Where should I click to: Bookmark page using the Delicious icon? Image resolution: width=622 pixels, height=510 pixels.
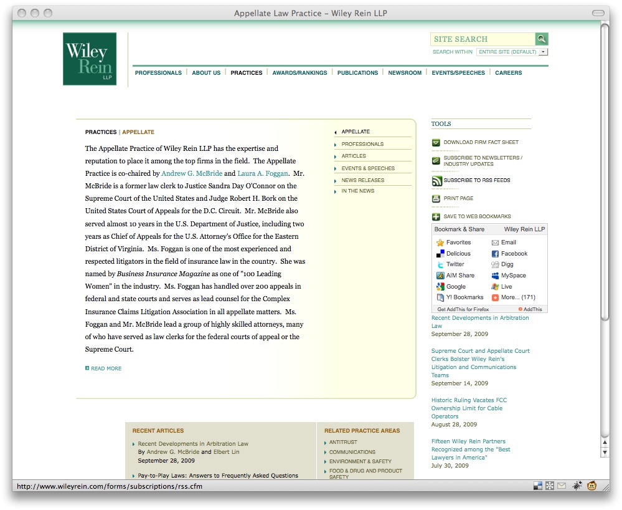pos(440,254)
